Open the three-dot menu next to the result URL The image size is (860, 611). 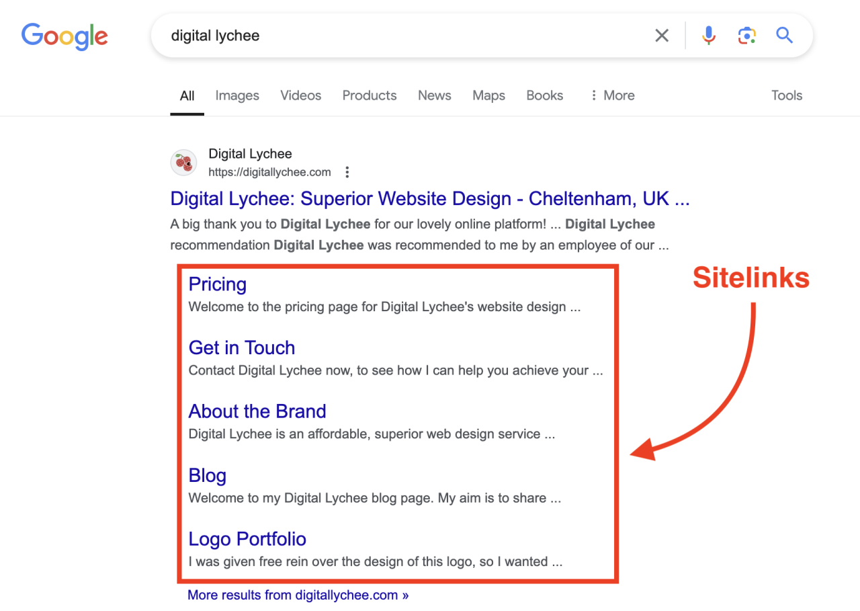[x=347, y=171]
